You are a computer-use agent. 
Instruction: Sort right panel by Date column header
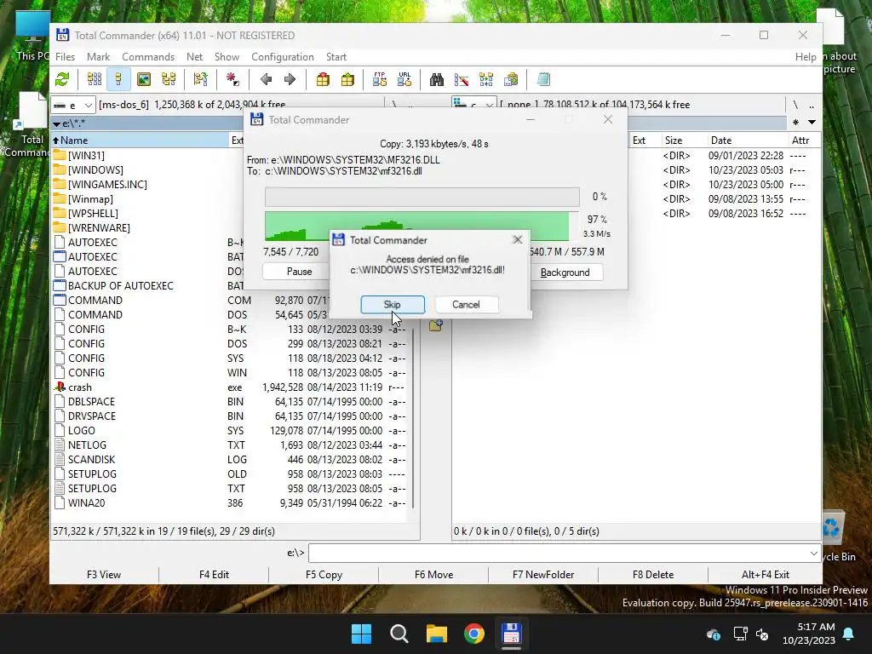click(747, 141)
